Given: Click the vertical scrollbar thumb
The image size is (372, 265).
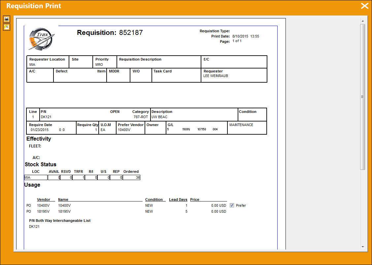Looking at the screenshot, I should pos(362,96).
